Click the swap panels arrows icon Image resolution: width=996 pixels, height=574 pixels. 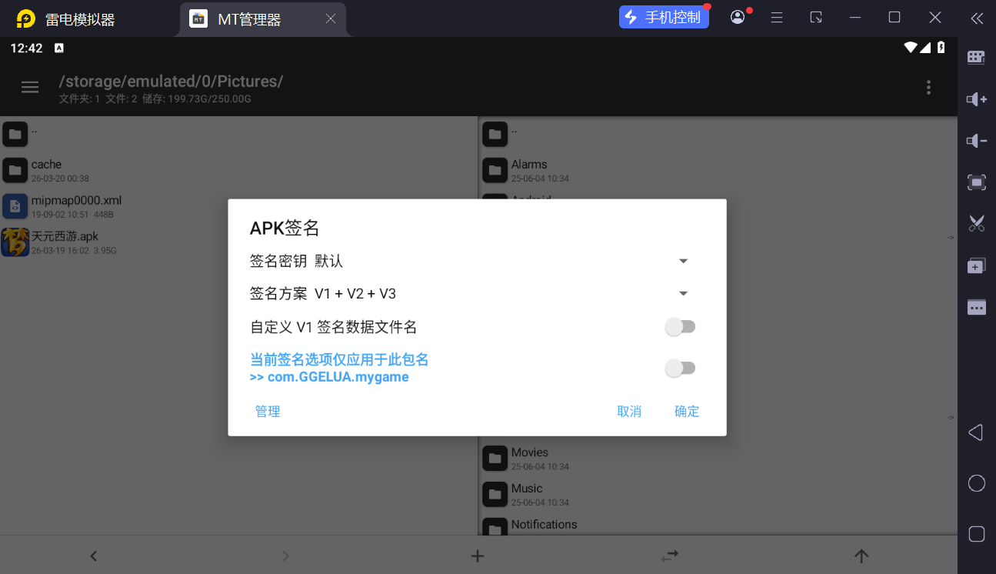670,556
